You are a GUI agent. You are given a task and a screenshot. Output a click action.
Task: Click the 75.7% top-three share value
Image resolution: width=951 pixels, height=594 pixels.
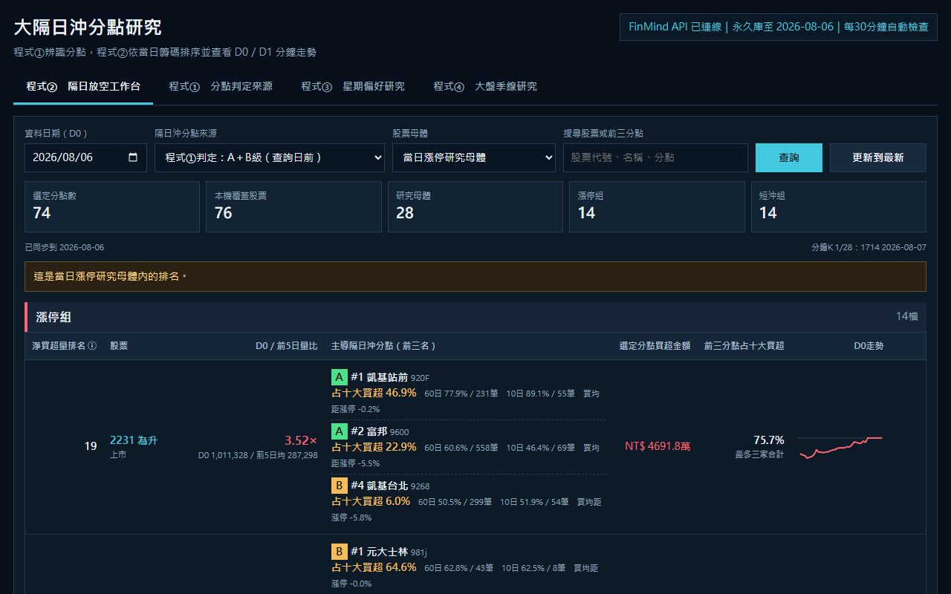click(x=769, y=440)
